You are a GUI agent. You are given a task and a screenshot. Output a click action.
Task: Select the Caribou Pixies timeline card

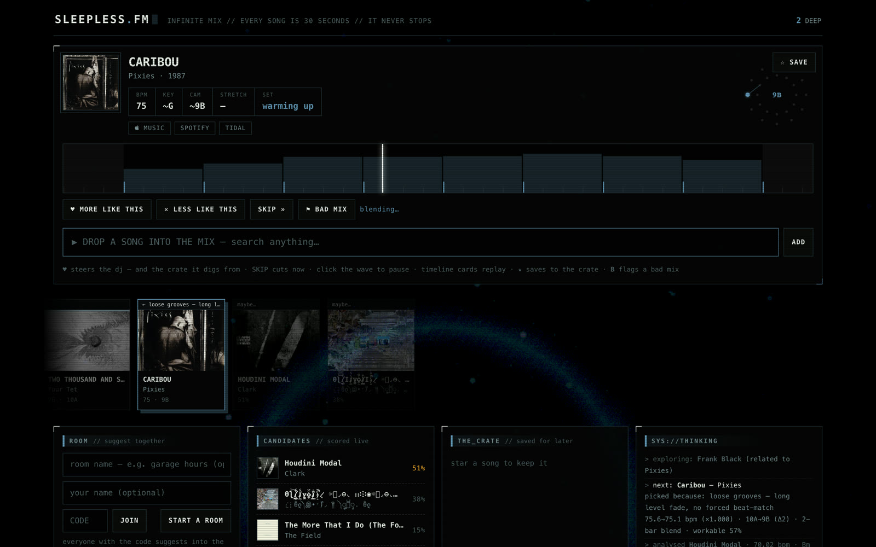(x=181, y=354)
